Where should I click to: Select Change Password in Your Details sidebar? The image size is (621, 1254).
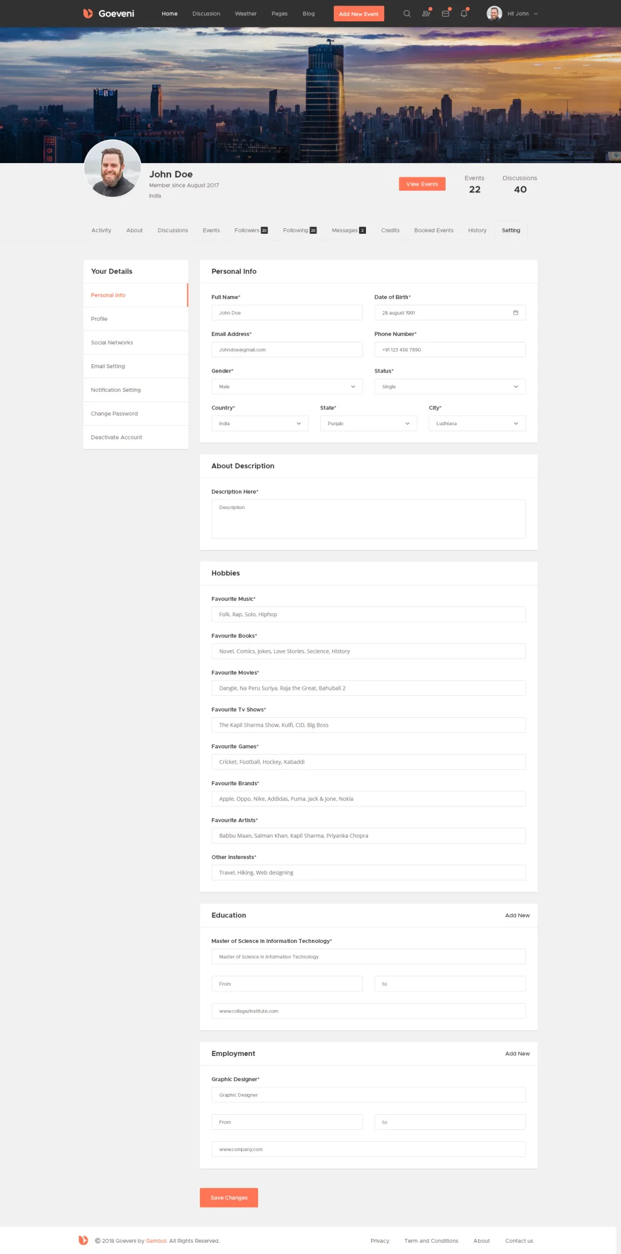coord(115,414)
